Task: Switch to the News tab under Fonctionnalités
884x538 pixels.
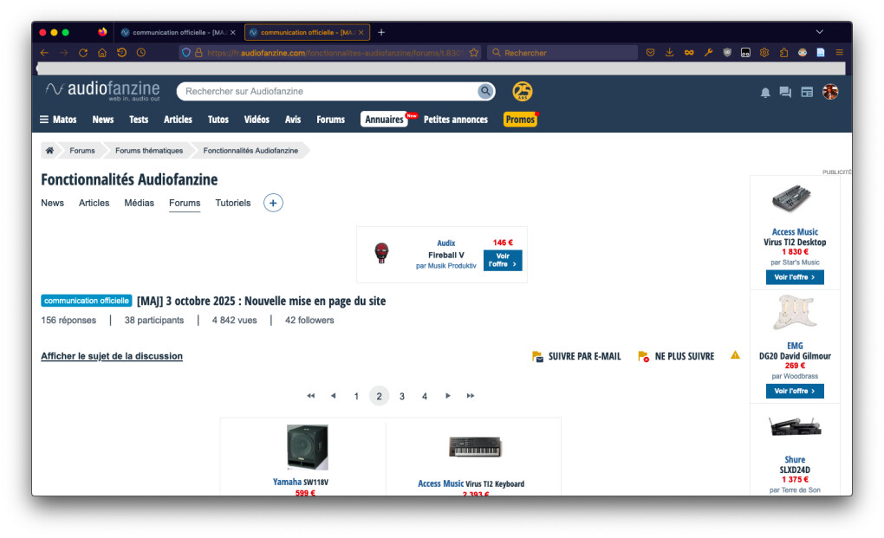Action: [52, 203]
